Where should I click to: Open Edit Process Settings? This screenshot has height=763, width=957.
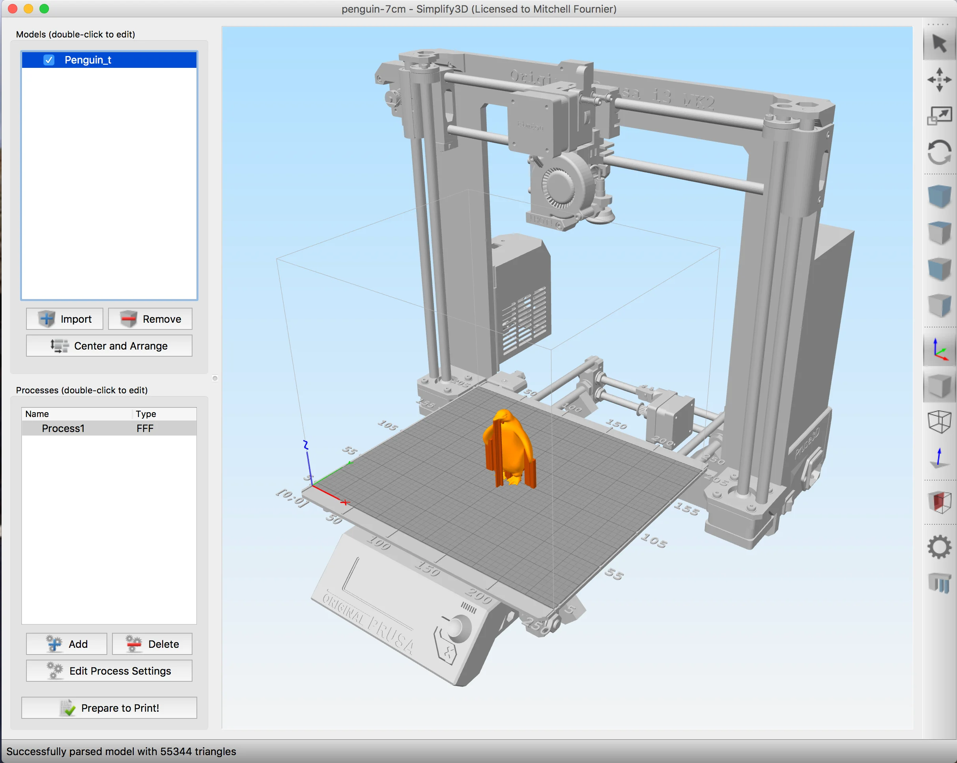point(109,671)
